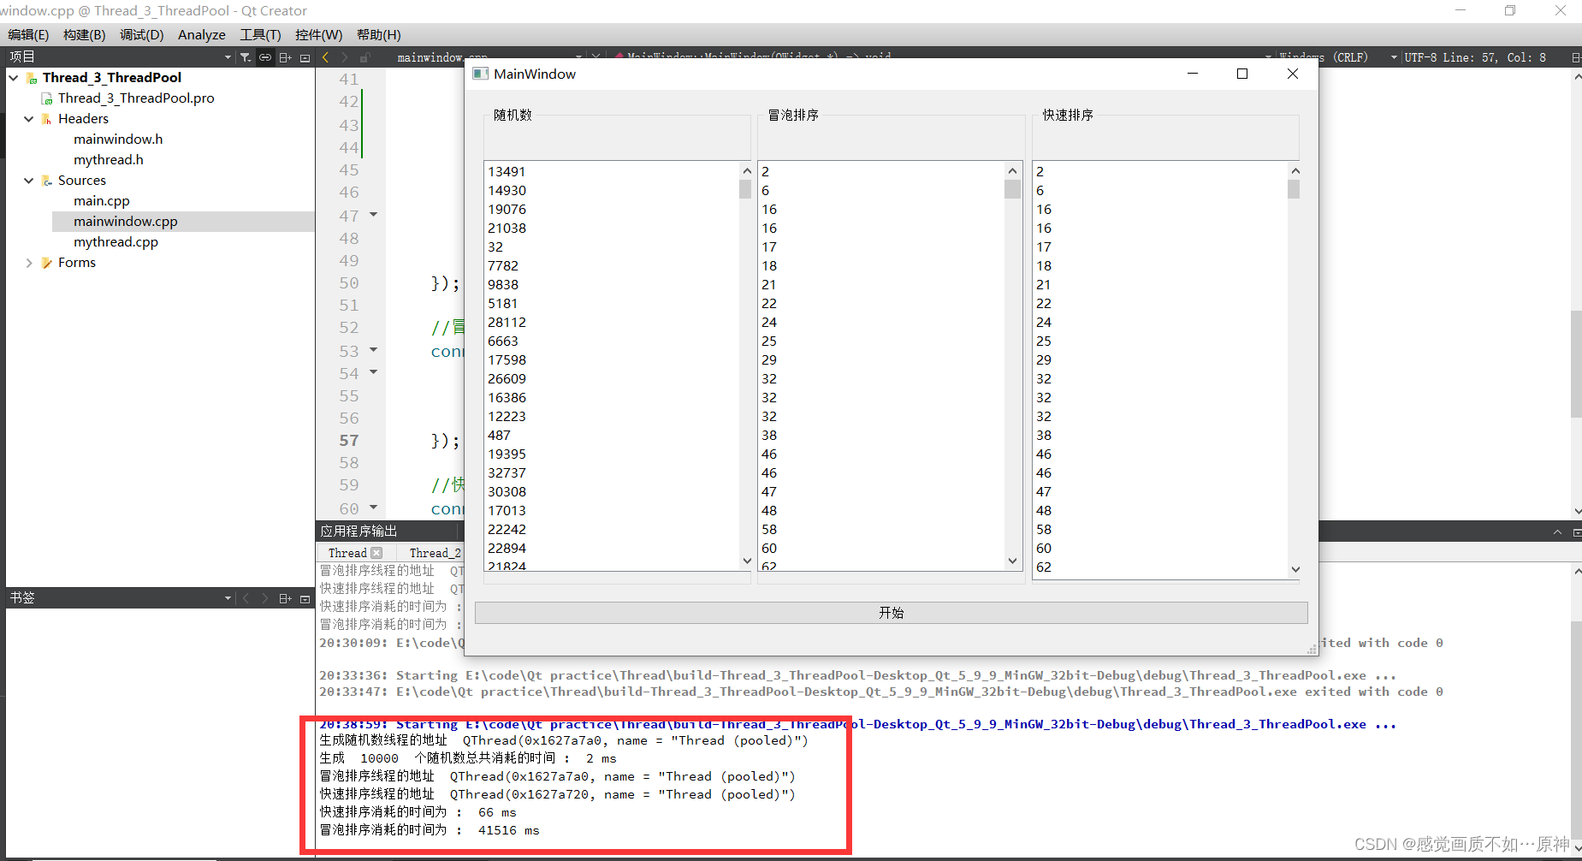Screen dimensions: 1582x861
Task: Open the 项目 view selector dropdown
Action: 228,57
